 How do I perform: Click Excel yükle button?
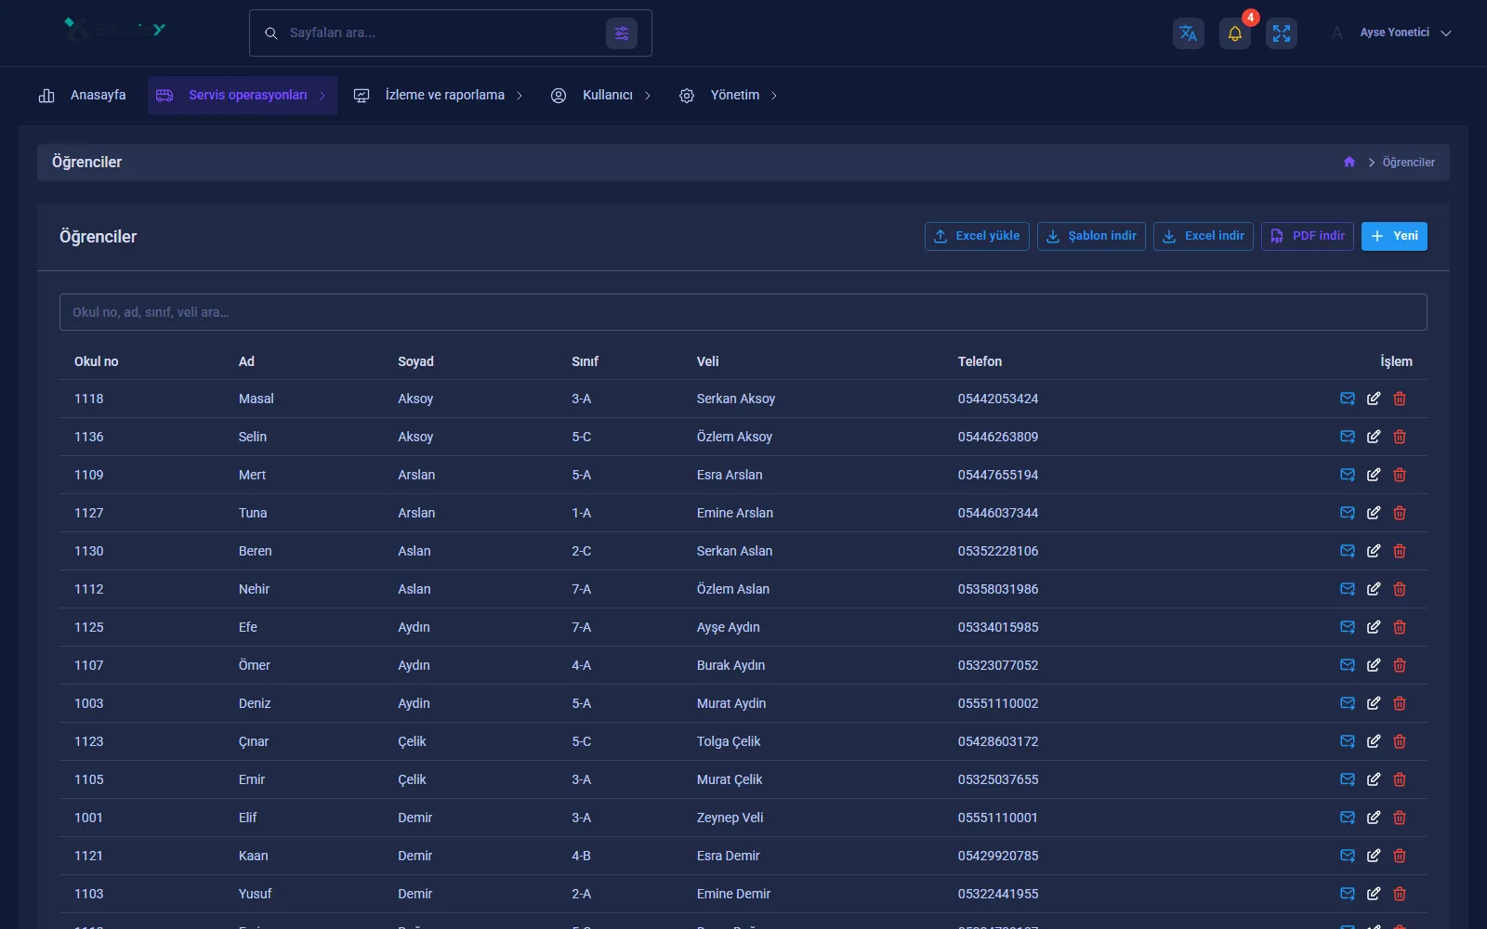[977, 236]
